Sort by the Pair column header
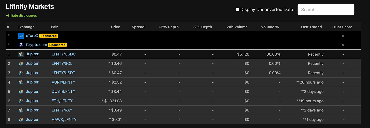 coord(54,27)
